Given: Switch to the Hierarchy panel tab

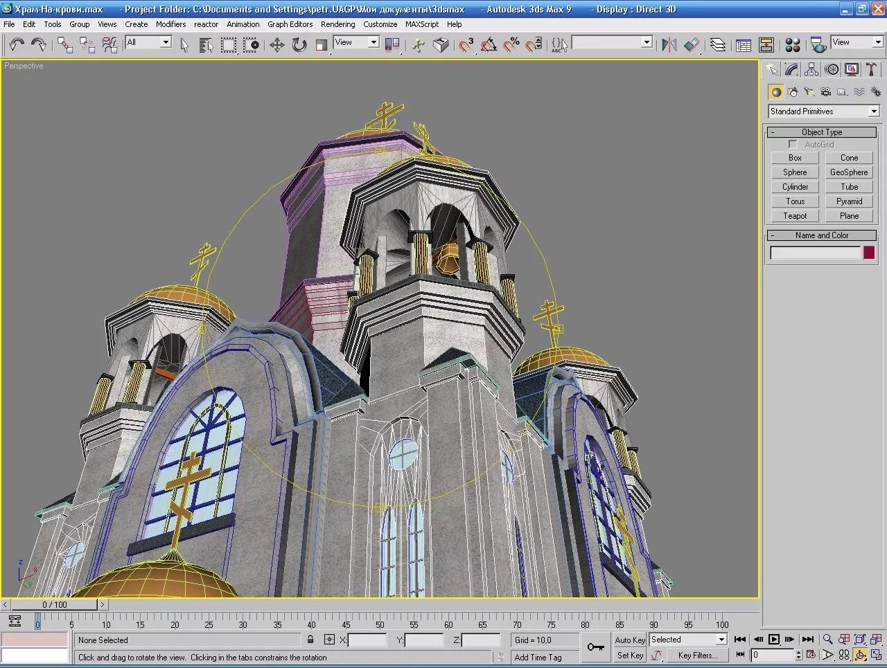Looking at the screenshot, I should tap(811, 70).
